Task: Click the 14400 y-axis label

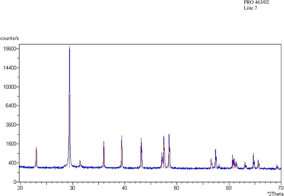Action: (x=10, y=68)
